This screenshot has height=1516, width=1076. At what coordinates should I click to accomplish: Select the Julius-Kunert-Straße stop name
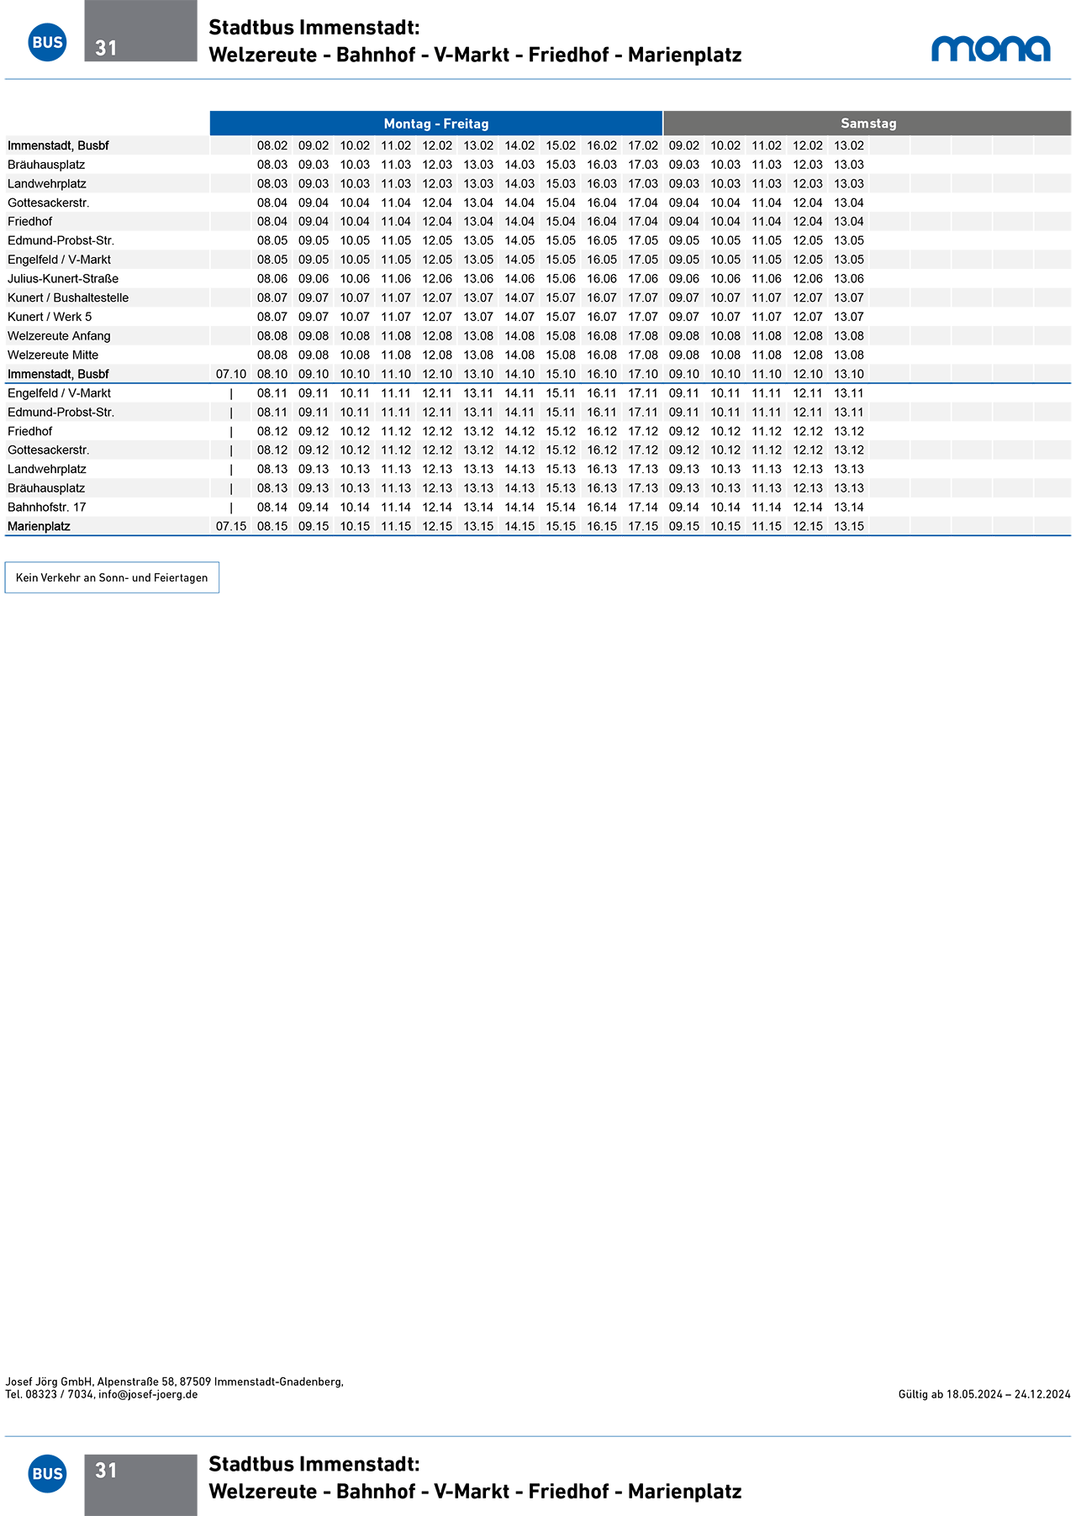pyautogui.click(x=63, y=279)
